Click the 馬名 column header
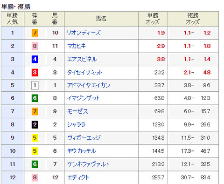The height and width of the screenshot is (184, 224). pyautogui.click(x=101, y=19)
